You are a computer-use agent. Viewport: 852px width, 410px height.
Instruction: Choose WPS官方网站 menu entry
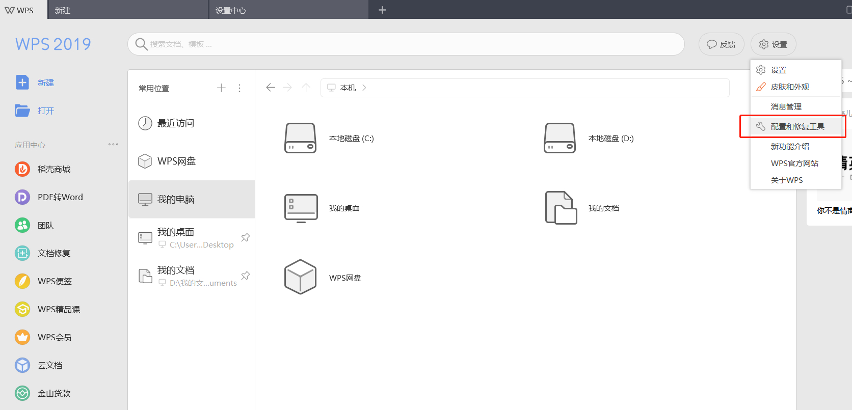(x=795, y=163)
